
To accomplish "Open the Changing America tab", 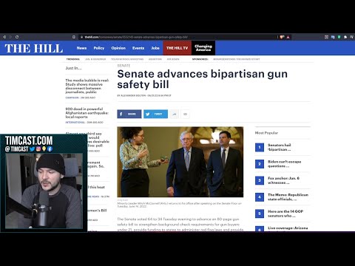I will (x=203, y=48).
